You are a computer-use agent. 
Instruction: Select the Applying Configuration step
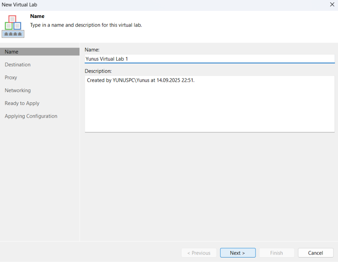(x=31, y=116)
